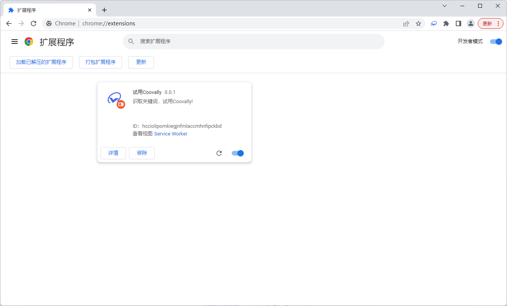The height and width of the screenshot is (306, 507).
Task: Click the 打包扩展程序 button
Action: [100, 62]
